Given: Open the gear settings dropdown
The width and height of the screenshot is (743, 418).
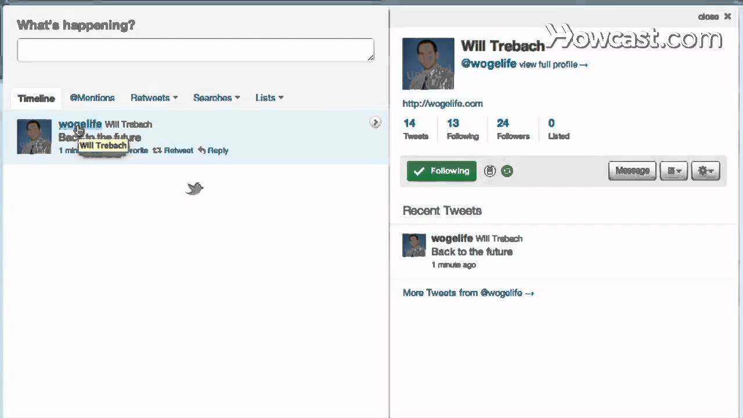Looking at the screenshot, I should pos(706,171).
